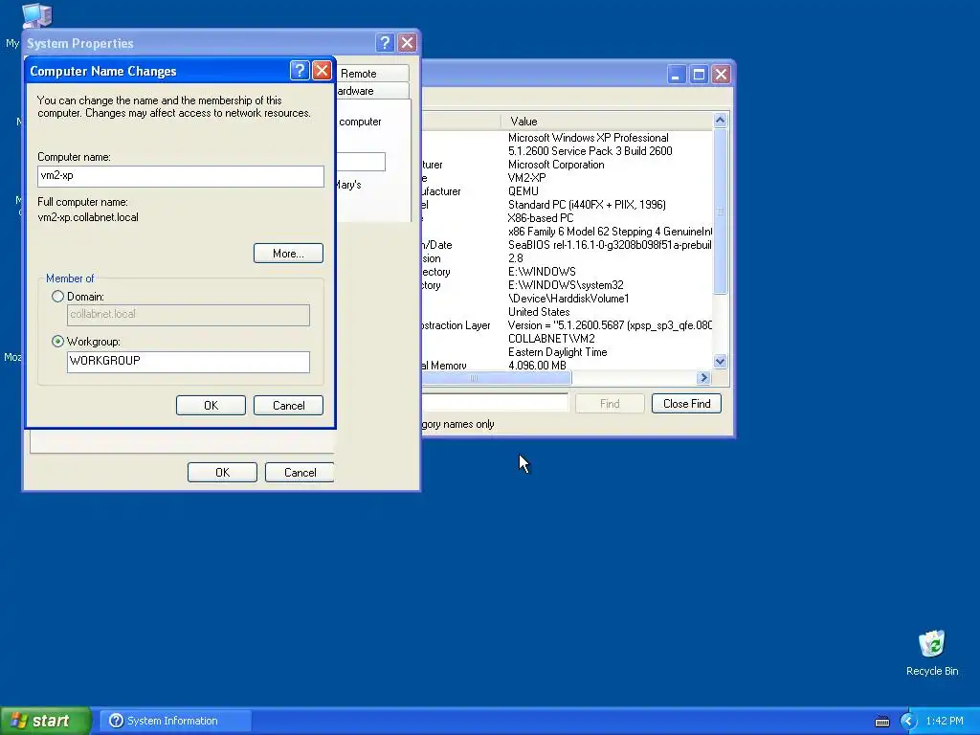The width and height of the screenshot is (980, 735).
Task: Click the Workgroup name field
Action: coord(189,362)
